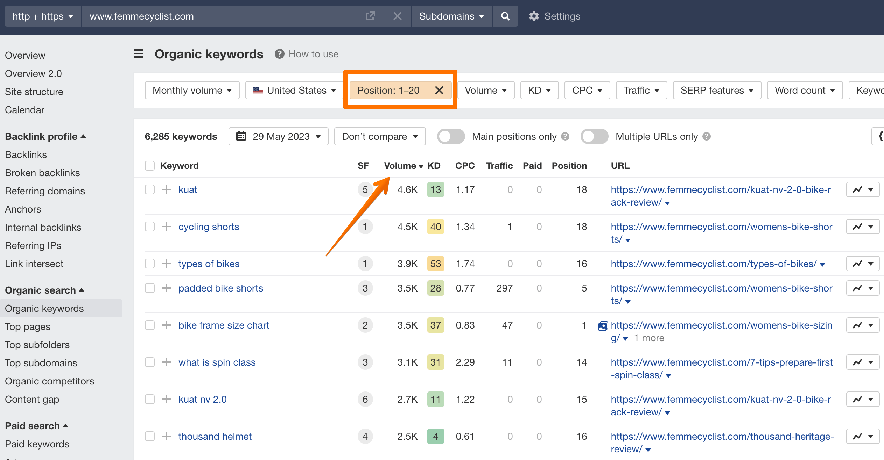Select Top pages in the sidebar

tap(28, 326)
